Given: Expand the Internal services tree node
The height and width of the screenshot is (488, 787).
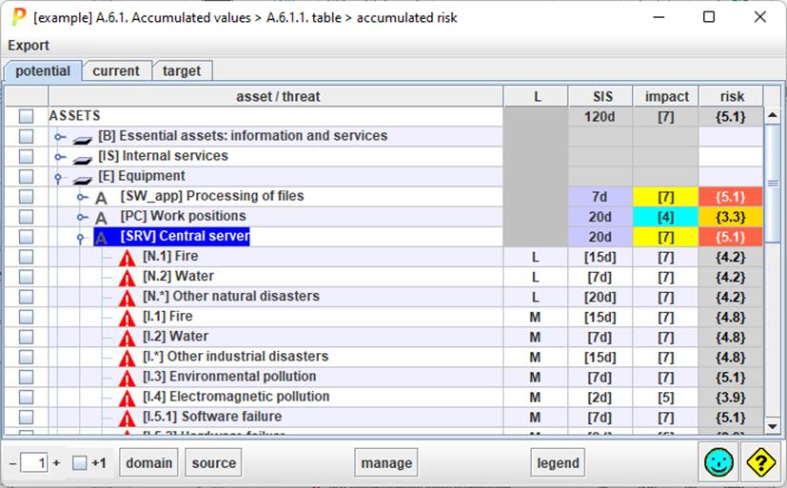Looking at the screenshot, I should 60,156.
